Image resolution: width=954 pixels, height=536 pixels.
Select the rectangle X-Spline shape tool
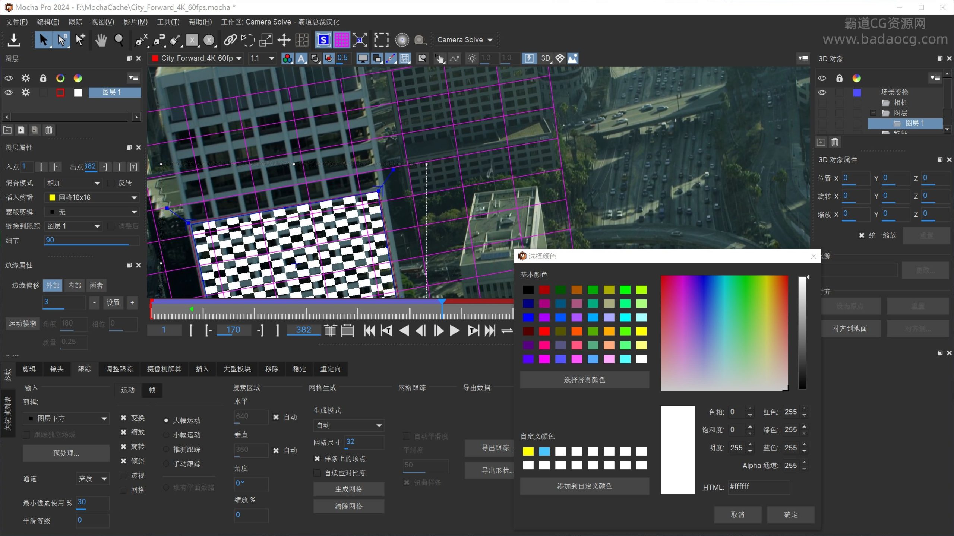point(192,39)
